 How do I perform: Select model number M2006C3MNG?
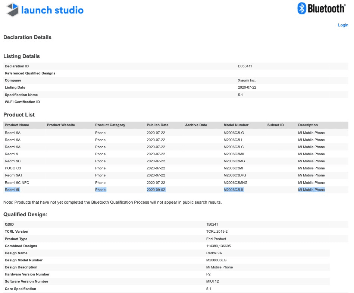pos(235,182)
